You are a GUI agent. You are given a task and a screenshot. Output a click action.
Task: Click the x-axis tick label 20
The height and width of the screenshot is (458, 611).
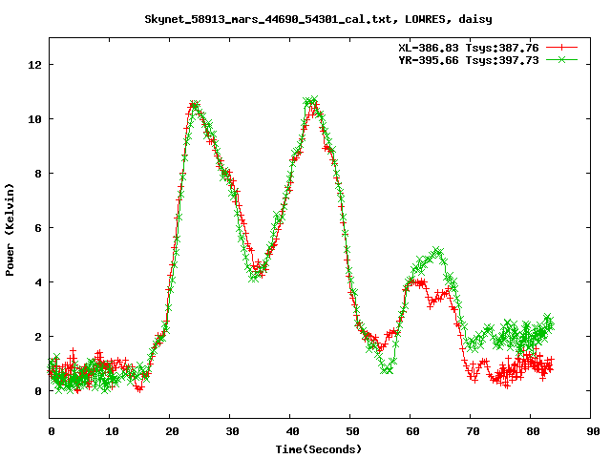pos(172,431)
